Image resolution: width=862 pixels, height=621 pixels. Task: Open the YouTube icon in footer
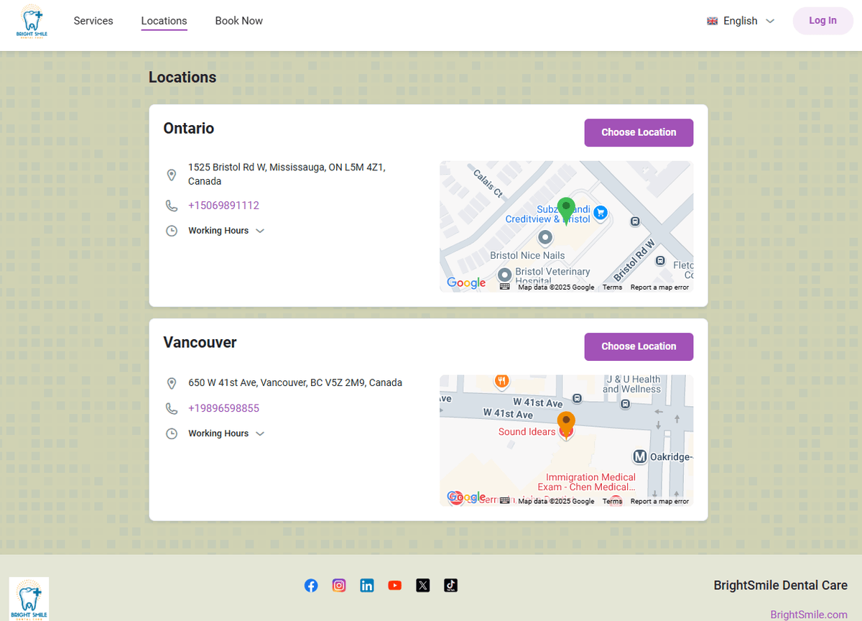click(395, 586)
